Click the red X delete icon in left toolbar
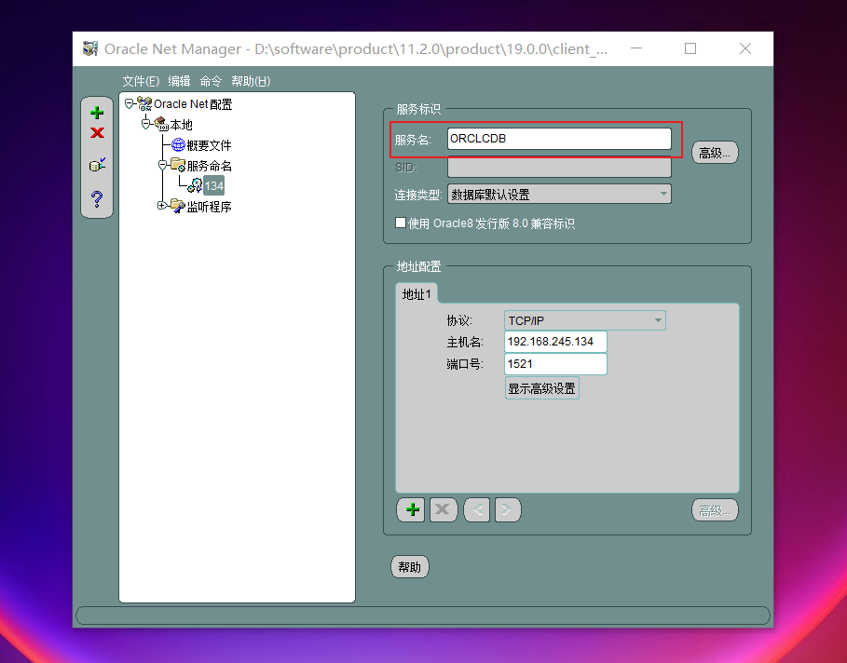 [x=97, y=133]
